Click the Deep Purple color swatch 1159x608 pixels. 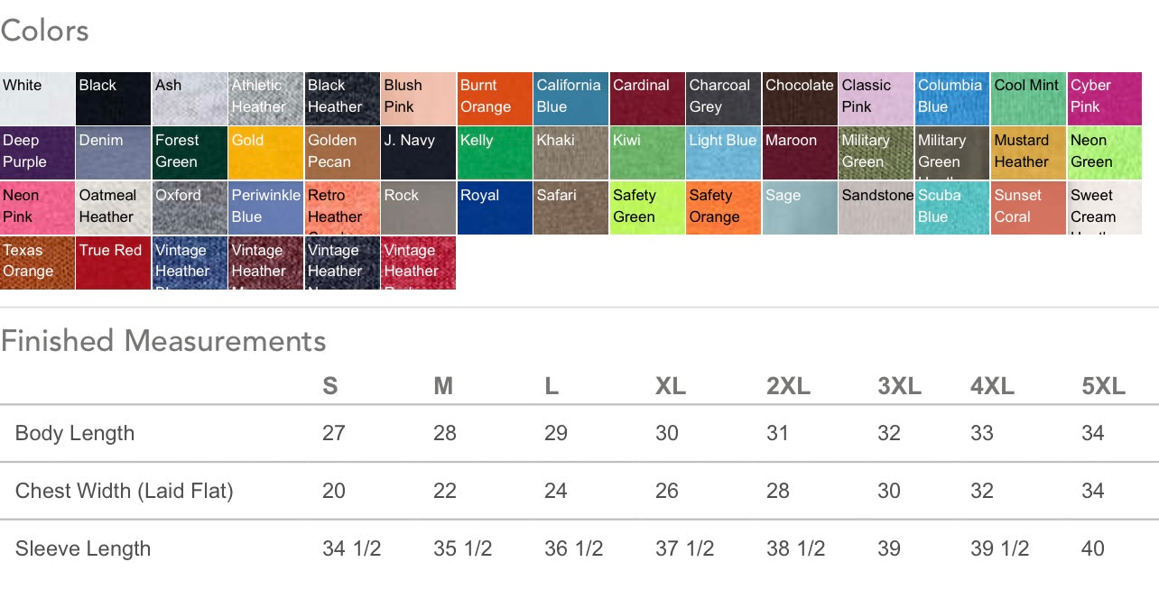37,153
